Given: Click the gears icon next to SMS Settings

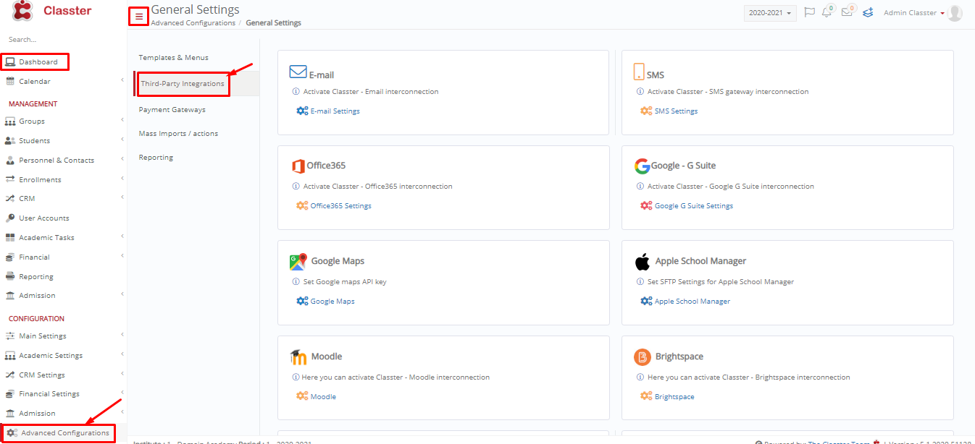Looking at the screenshot, I should 646,111.
